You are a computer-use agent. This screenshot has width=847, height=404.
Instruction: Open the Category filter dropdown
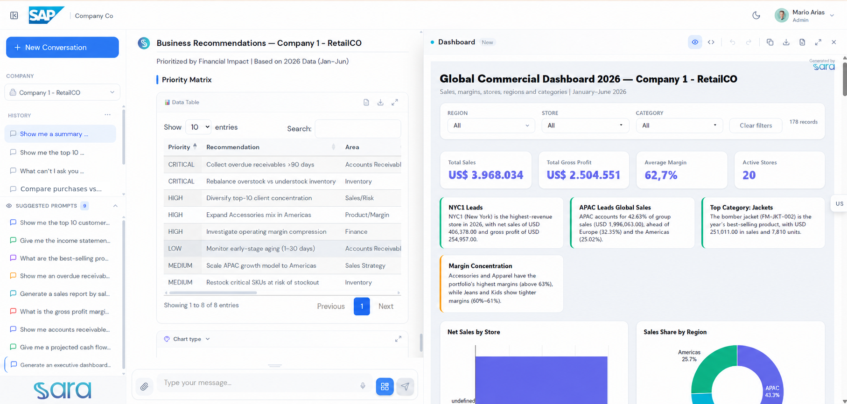pos(679,125)
